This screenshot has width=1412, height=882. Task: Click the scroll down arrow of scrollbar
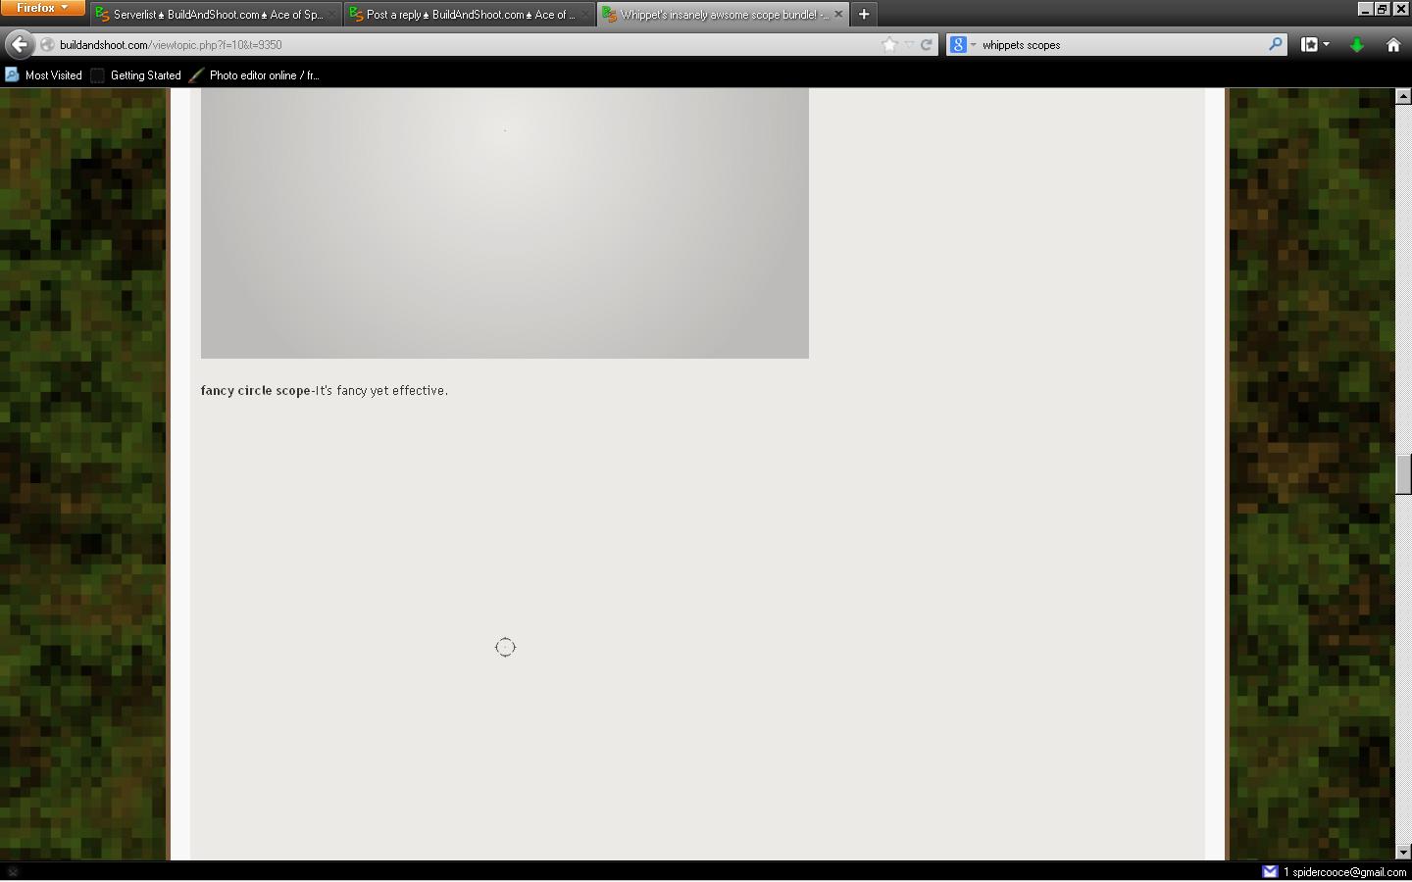click(1403, 852)
